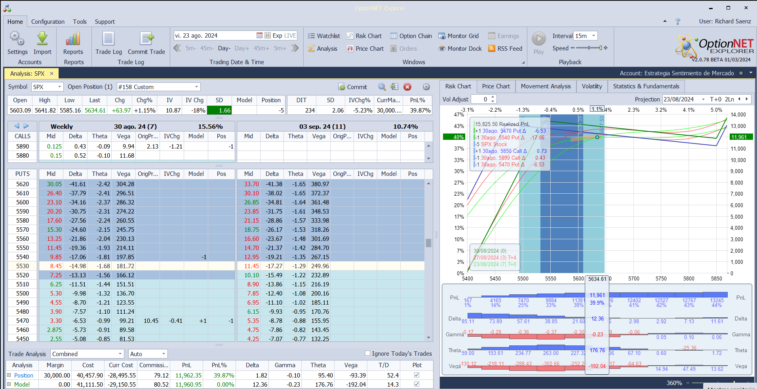The width and height of the screenshot is (757, 389).
Task: Click the puts table vertical scrollbar thumb
Action: pos(428,243)
